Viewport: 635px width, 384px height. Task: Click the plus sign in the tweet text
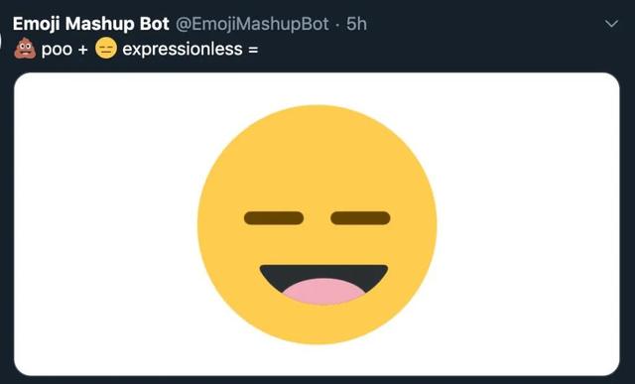coord(83,50)
